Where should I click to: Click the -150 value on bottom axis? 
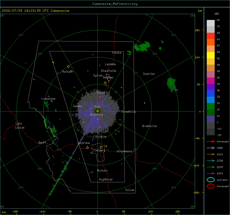point(15,211)
